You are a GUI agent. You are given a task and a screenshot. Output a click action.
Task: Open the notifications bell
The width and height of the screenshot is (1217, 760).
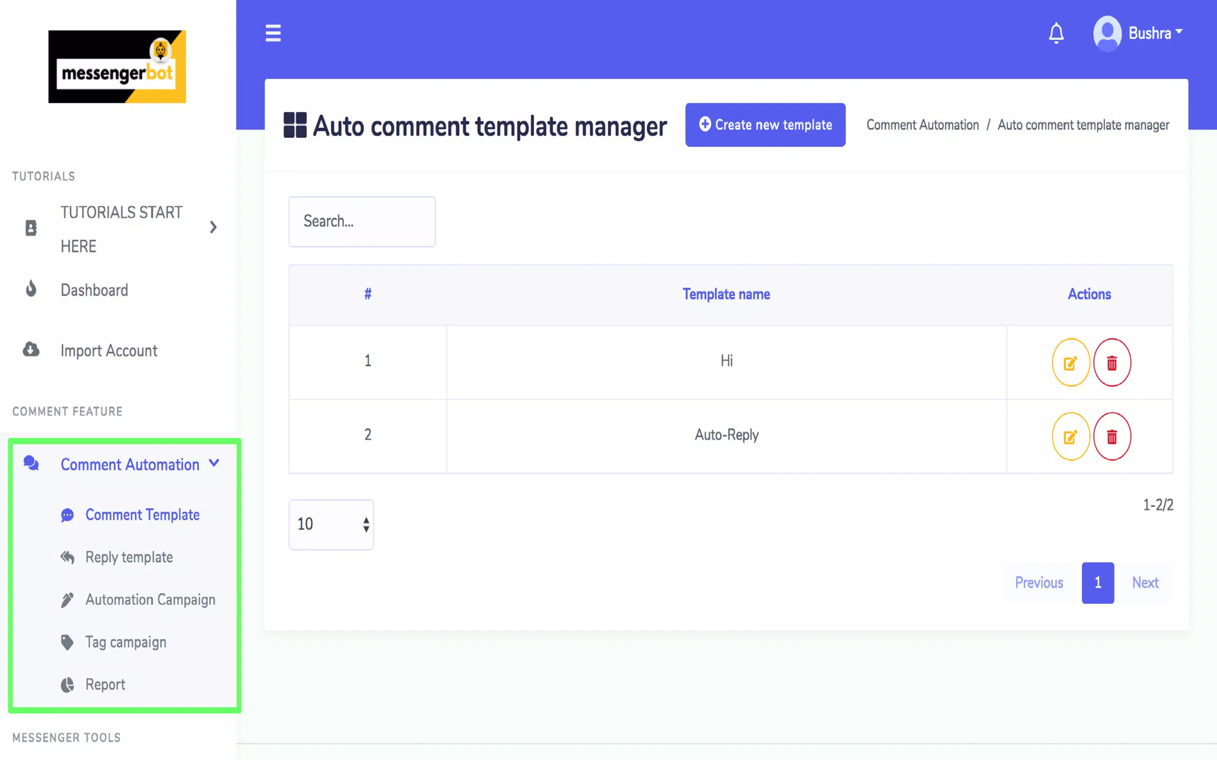[x=1056, y=33]
